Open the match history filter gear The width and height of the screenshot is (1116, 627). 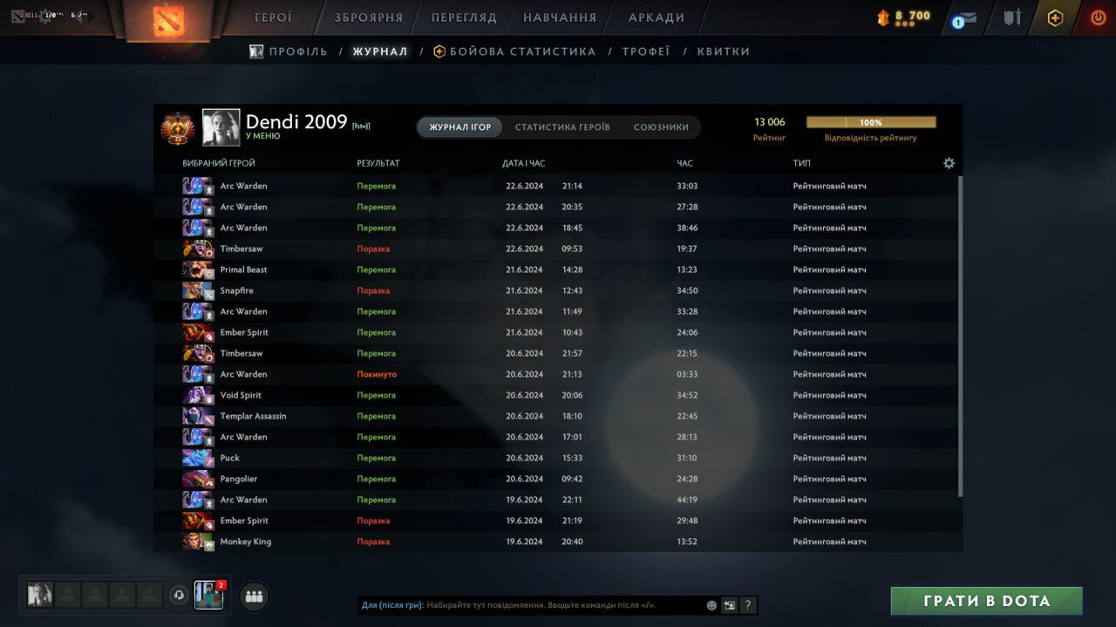tap(949, 163)
